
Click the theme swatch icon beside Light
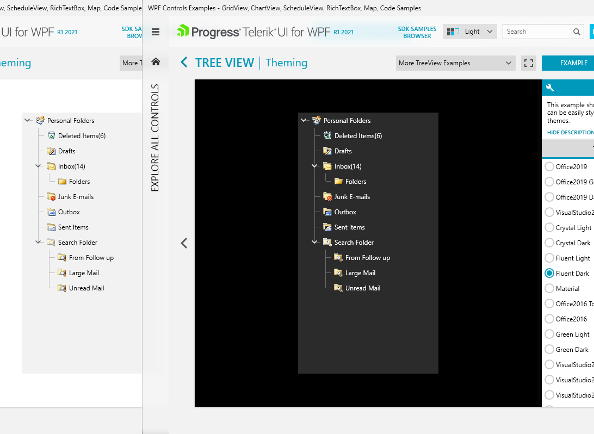coord(453,32)
